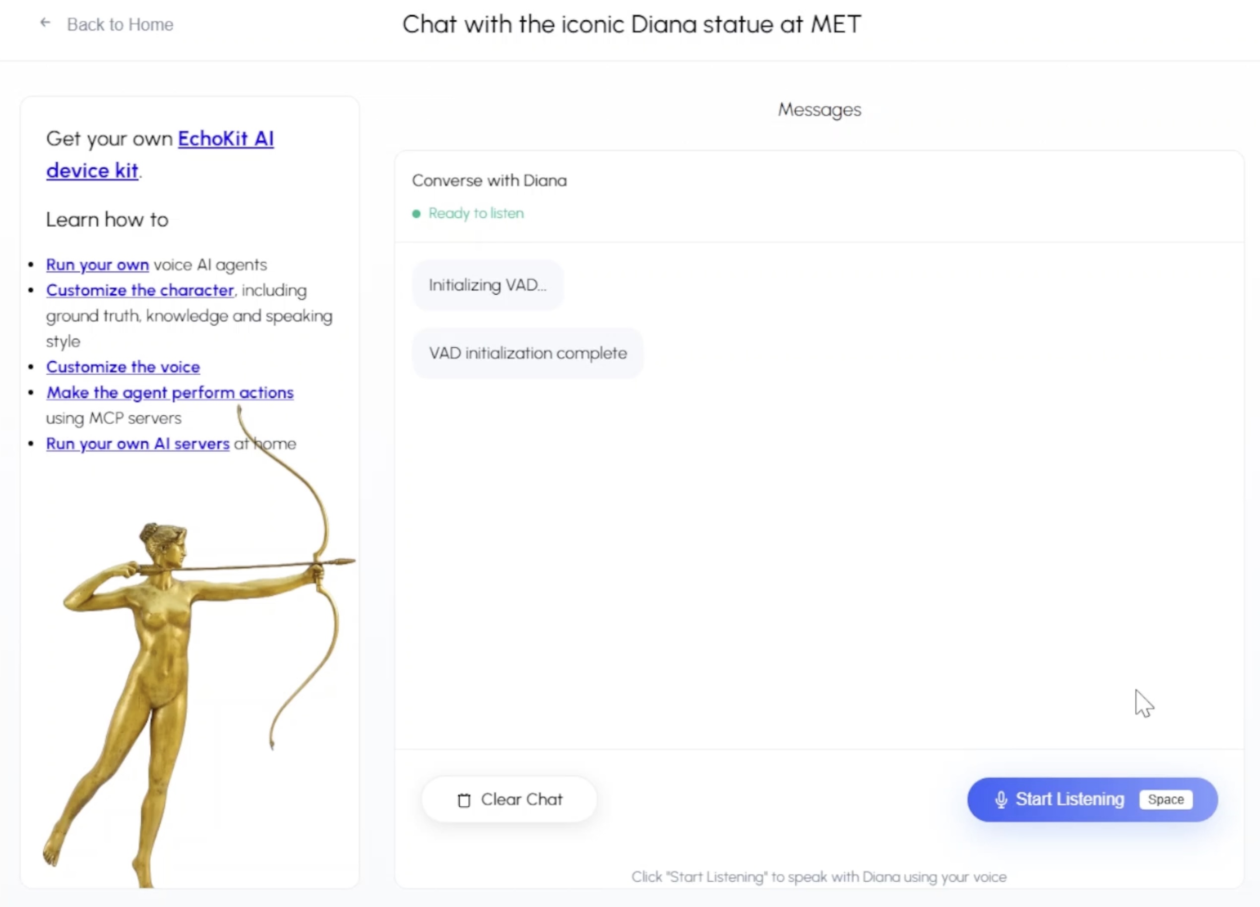Click the trash icon beside Clear Chat
The image size is (1260, 907).
coord(464,800)
